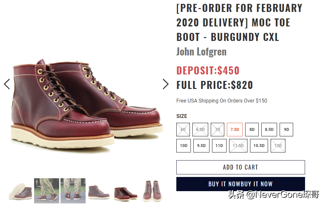Select size 8D

252,130
